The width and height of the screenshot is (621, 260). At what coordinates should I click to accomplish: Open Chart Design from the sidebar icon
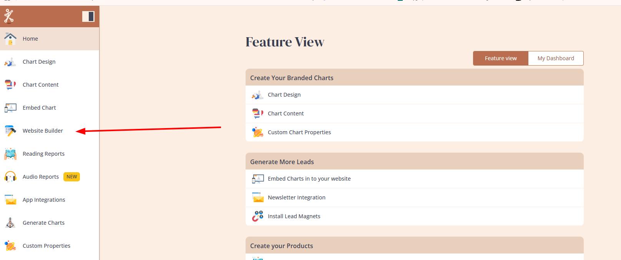click(x=10, y=62)
